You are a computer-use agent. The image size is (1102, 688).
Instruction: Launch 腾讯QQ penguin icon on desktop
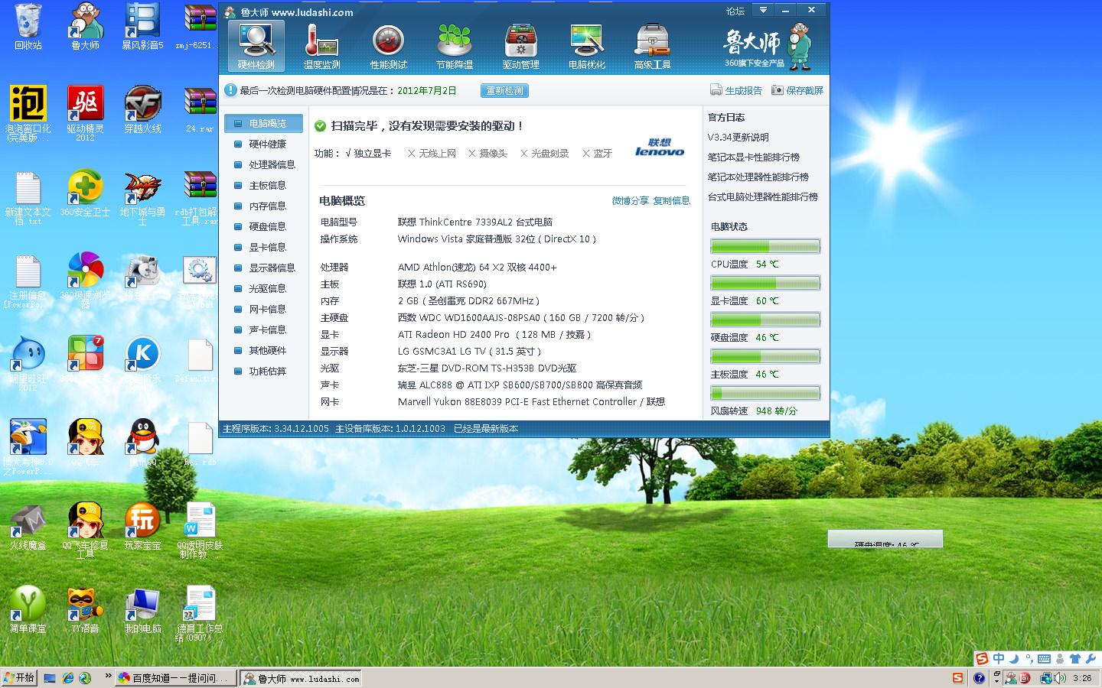click(142, 442)
